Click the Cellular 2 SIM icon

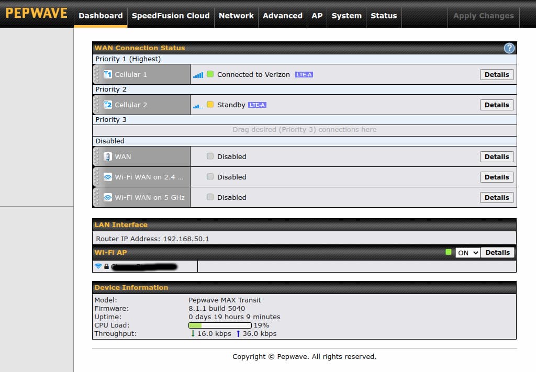click(x=108, y=105)
